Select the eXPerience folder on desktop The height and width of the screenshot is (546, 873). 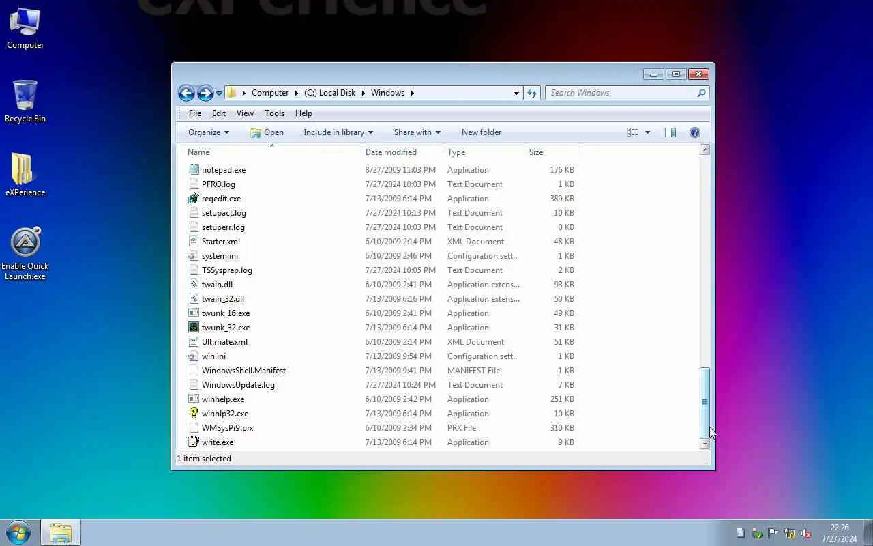click(x=25, y=175)
